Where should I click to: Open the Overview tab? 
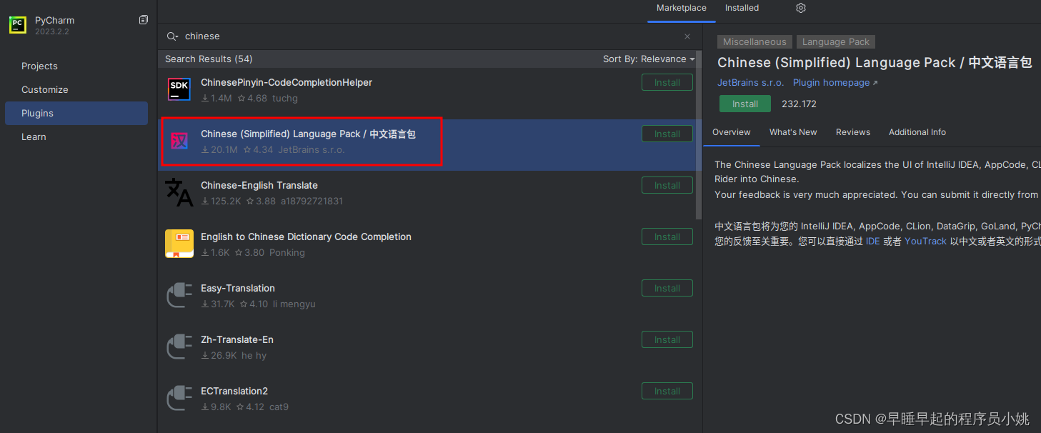[732, 132]
